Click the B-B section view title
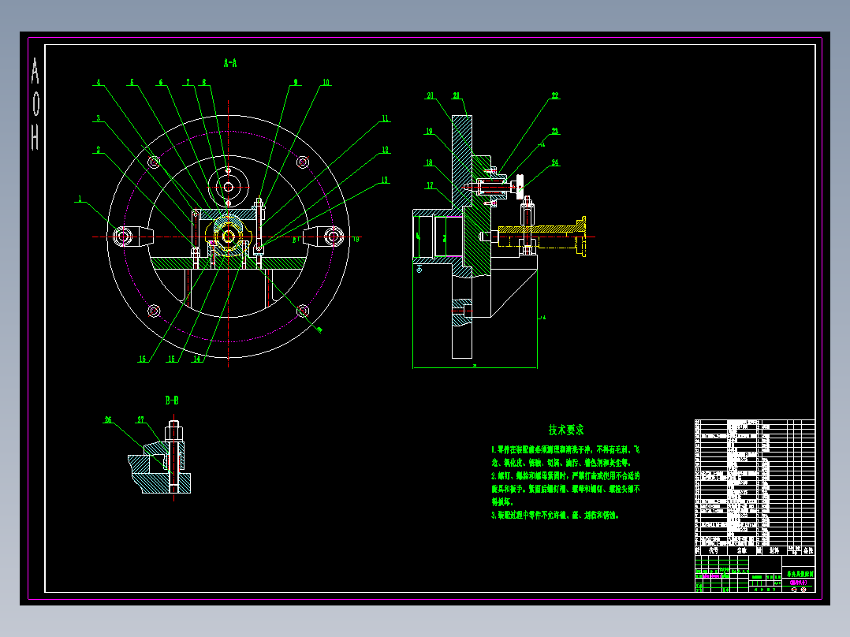 (172, 400)
